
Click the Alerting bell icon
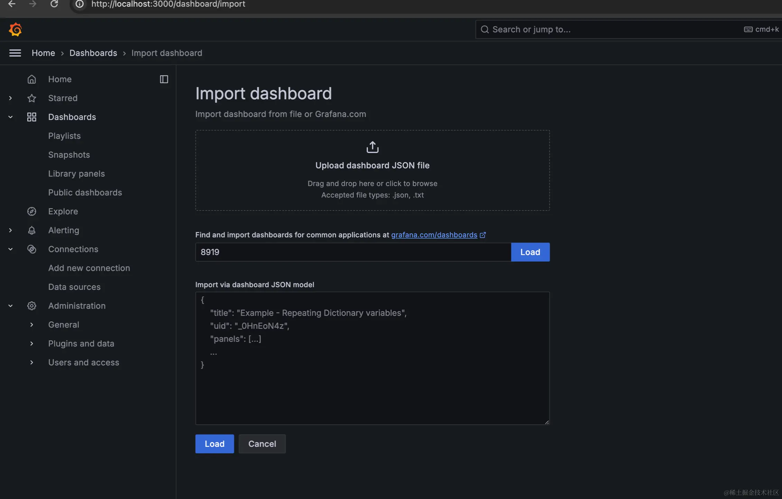point(31,230)
